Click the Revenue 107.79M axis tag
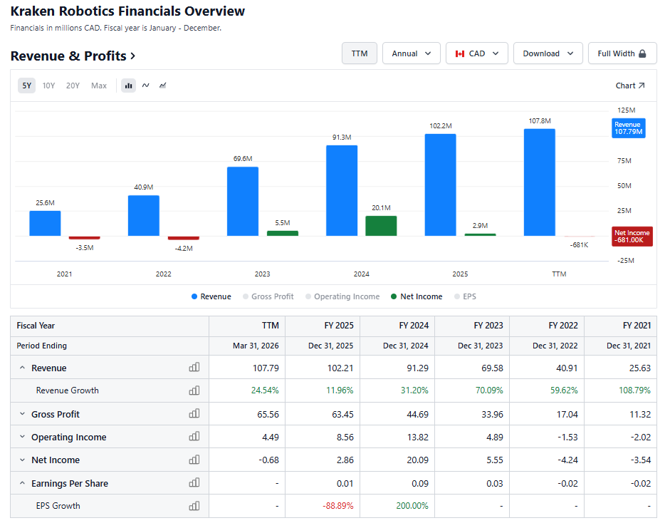665x528 pixels. point(629,128)
